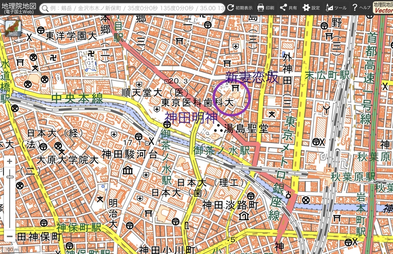393x254 pixels.
Task: Click the 御茶ノ水駅 station label
Action: pos(221,151)
